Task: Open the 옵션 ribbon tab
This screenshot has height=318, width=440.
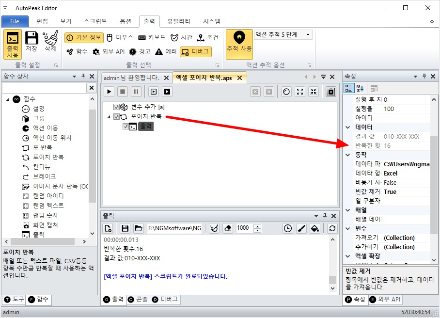Action: [125, 21]
